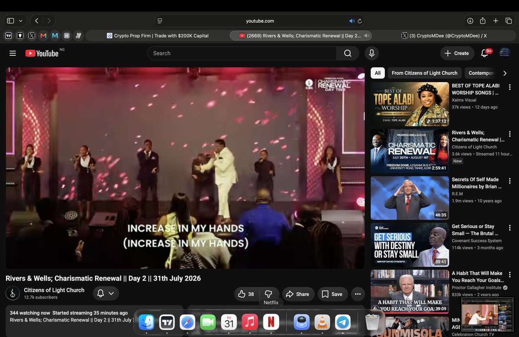Image resolution: width=519 pixels, height=337 pixels.
Task: Open the notifications bell in YouTube header
Action: click(484, 53)
